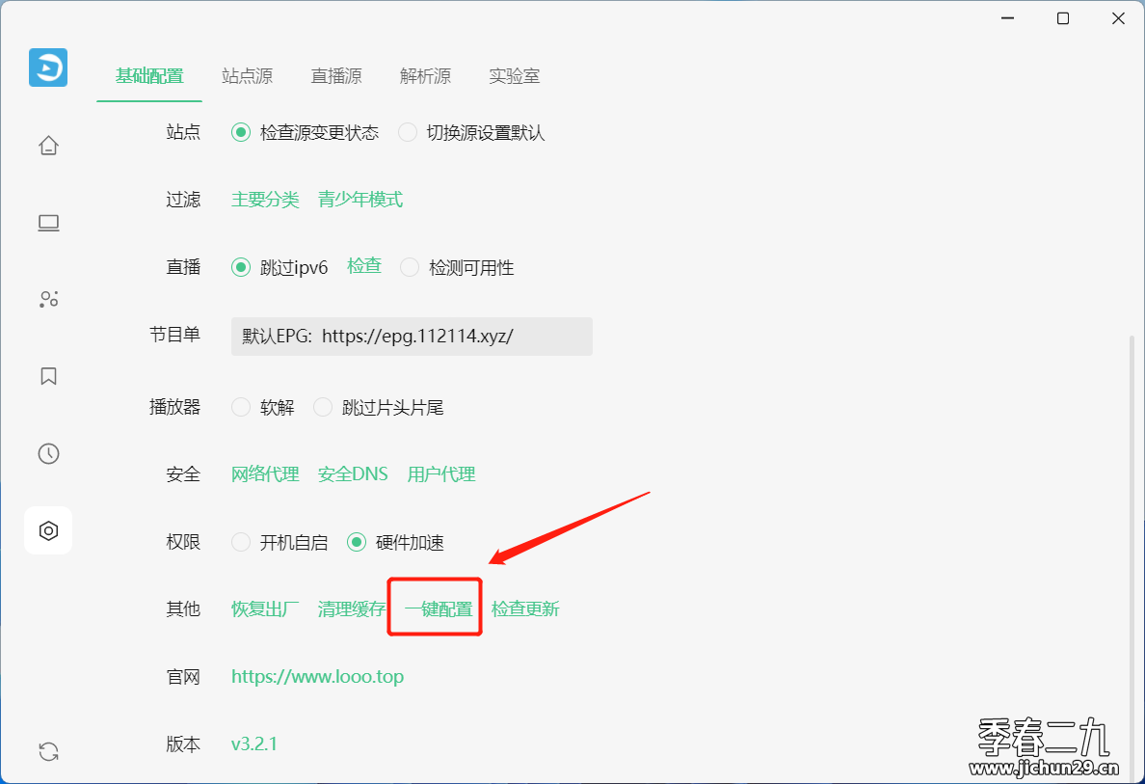Image resolution: width=1145 pixels, height=784 pixels.
Task: Click version number v3.2.1
Action: [x=254, y=743]
